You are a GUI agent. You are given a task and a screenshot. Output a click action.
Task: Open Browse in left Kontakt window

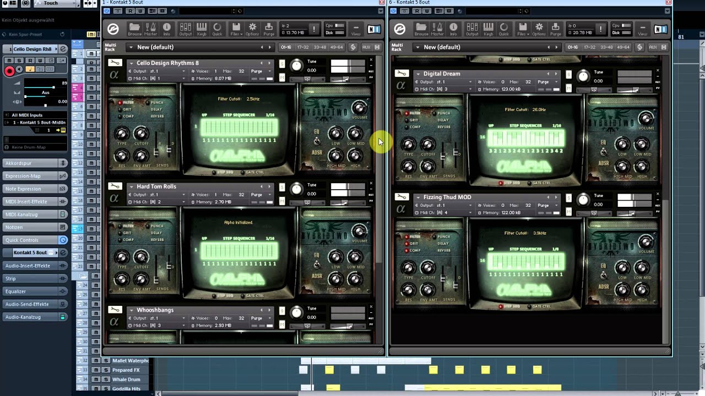(x=134, y=29)
